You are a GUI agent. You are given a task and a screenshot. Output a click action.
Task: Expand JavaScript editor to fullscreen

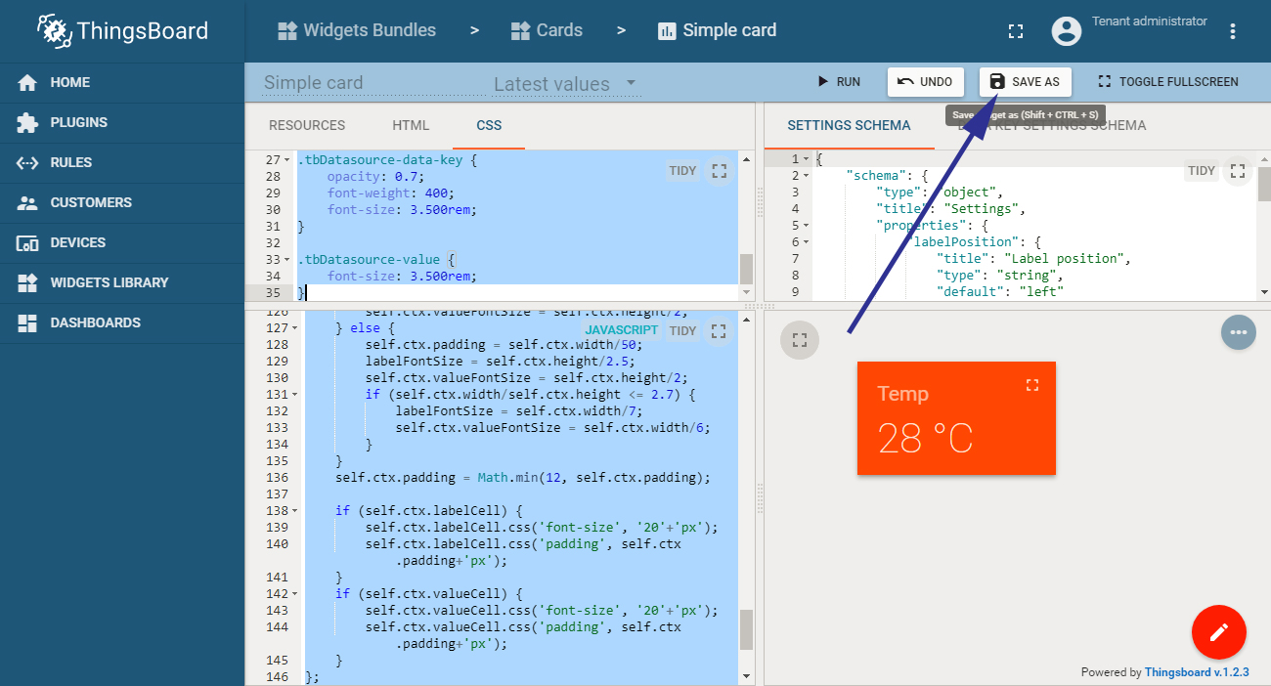pos(720,331)
